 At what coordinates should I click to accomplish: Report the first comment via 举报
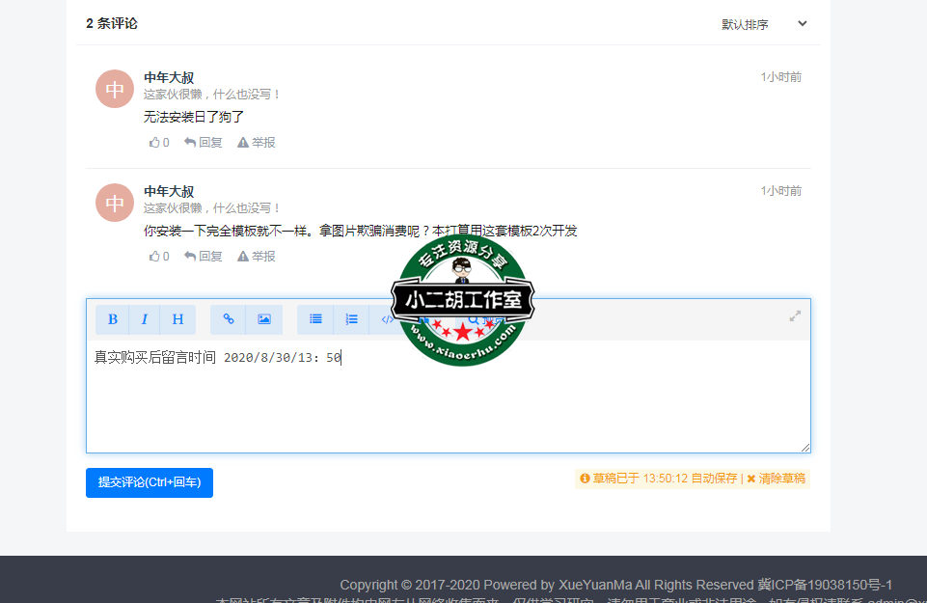point(256,142)
